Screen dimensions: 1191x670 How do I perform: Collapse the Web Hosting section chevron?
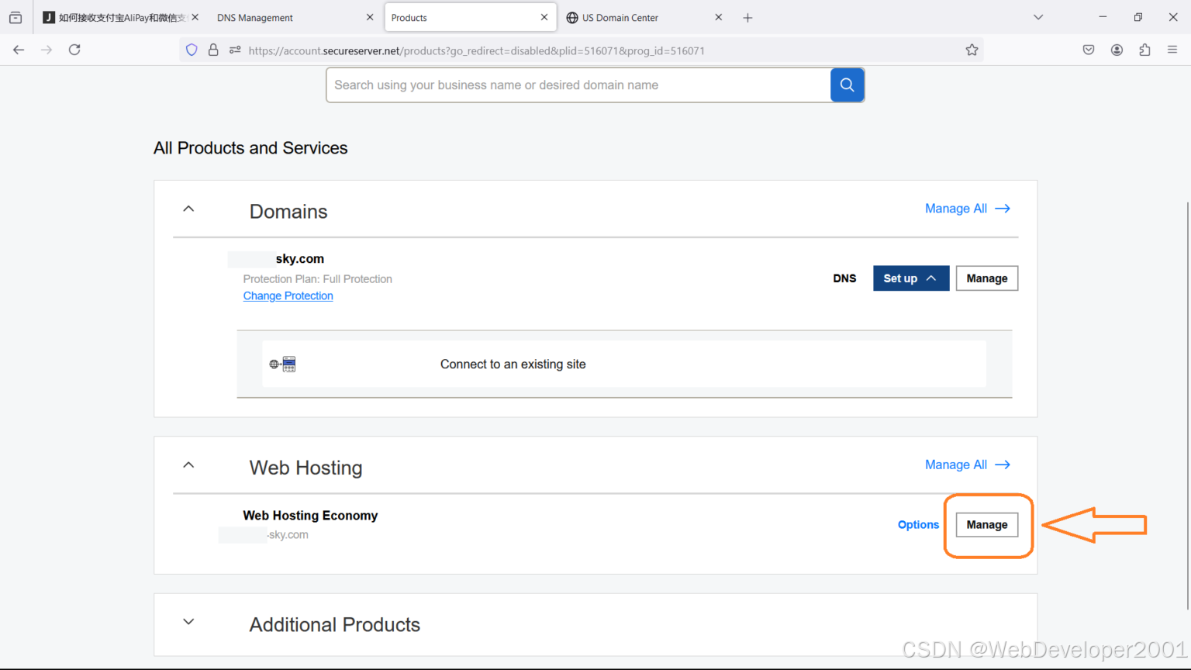click(188, 465)
